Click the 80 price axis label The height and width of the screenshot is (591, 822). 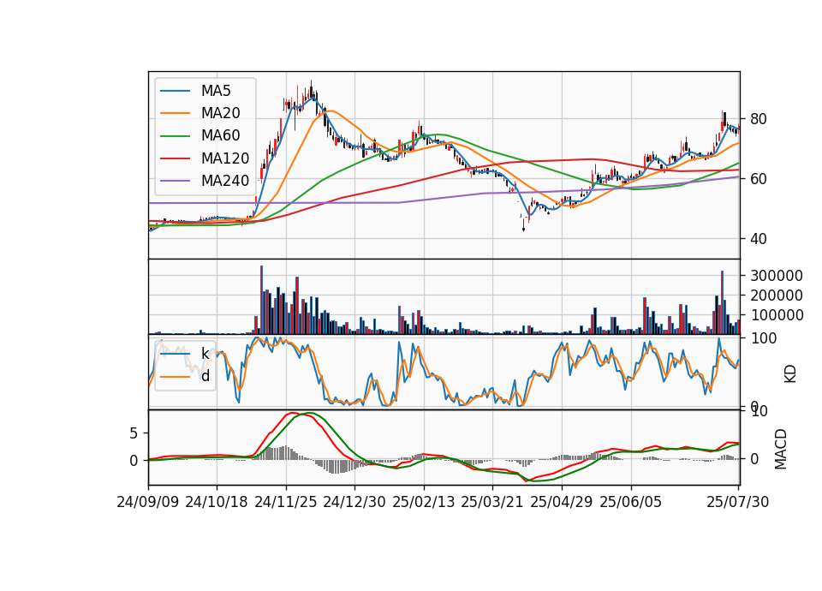pyautogui.click(x=758, y=119)
